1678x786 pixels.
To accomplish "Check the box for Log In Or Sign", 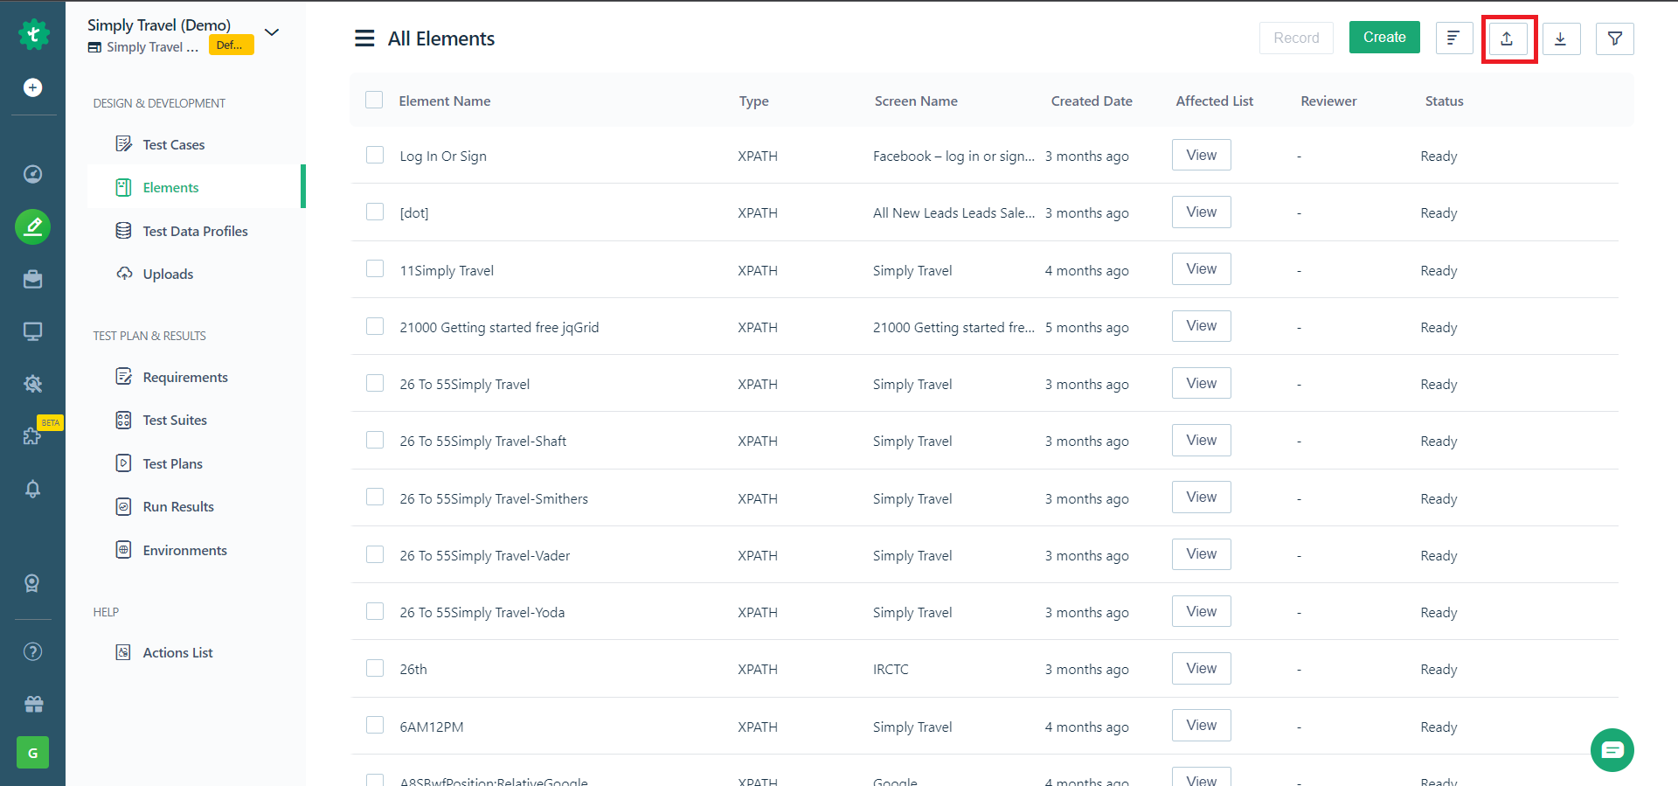I will (x=375, y=155).
